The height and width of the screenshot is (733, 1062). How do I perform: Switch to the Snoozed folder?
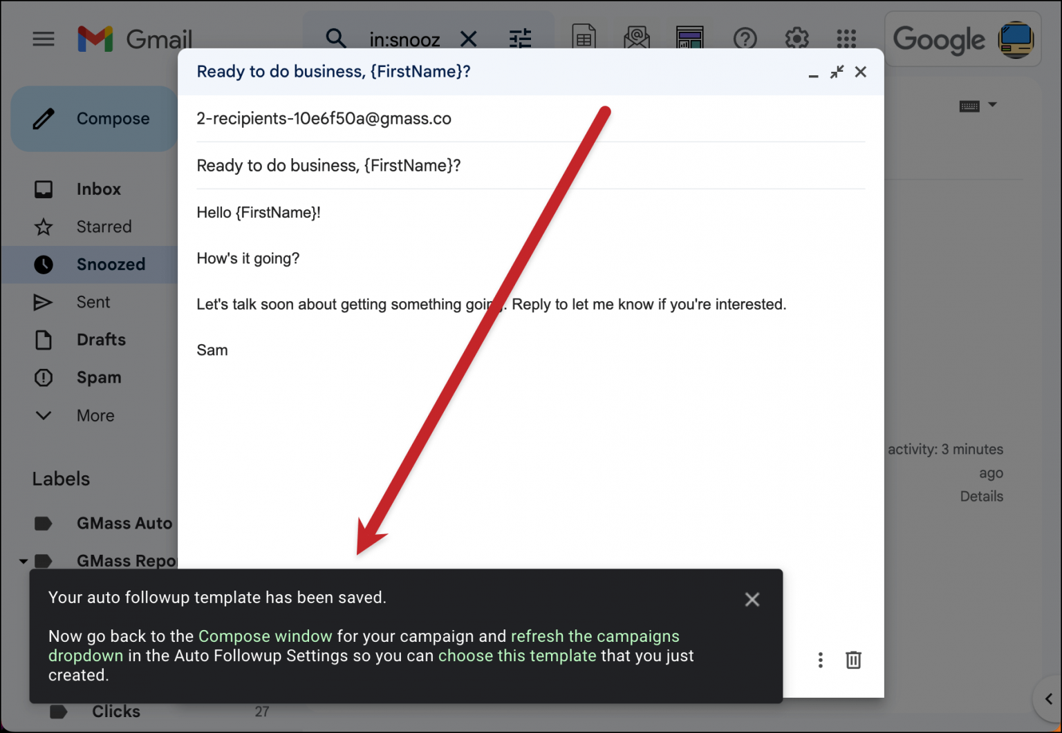pyautogui.click(x=111, y=264)
